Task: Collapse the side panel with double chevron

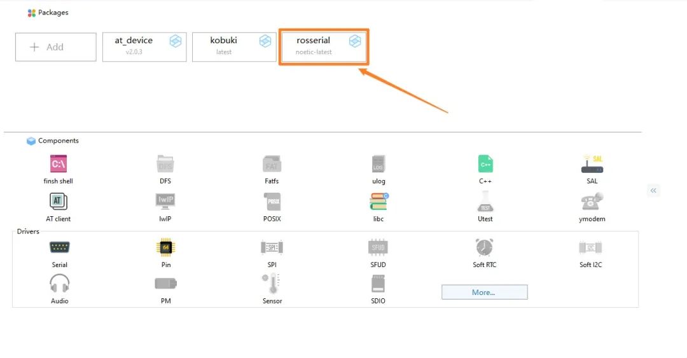Action: tap(653, 191)
